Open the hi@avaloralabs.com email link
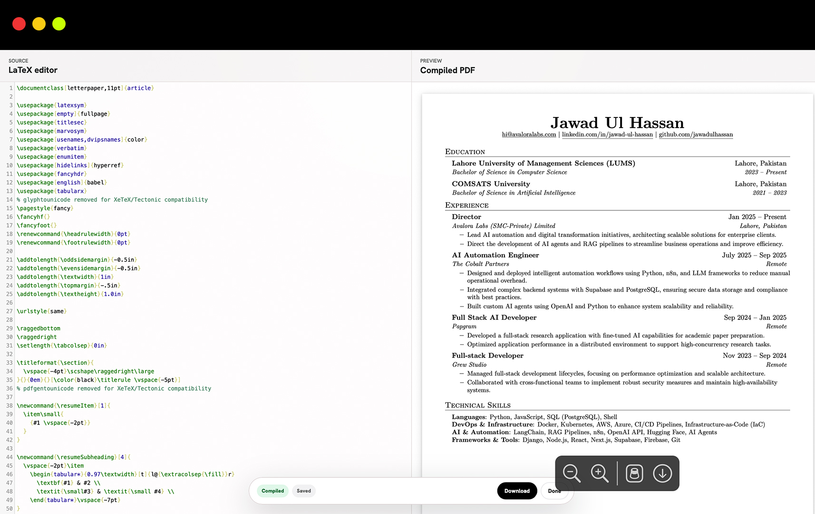 (529, 135)
